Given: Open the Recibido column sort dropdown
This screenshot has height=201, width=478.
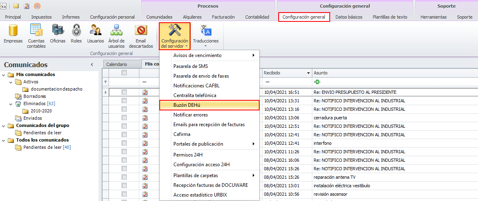Looking at the screenshot, I should [308, 73].
